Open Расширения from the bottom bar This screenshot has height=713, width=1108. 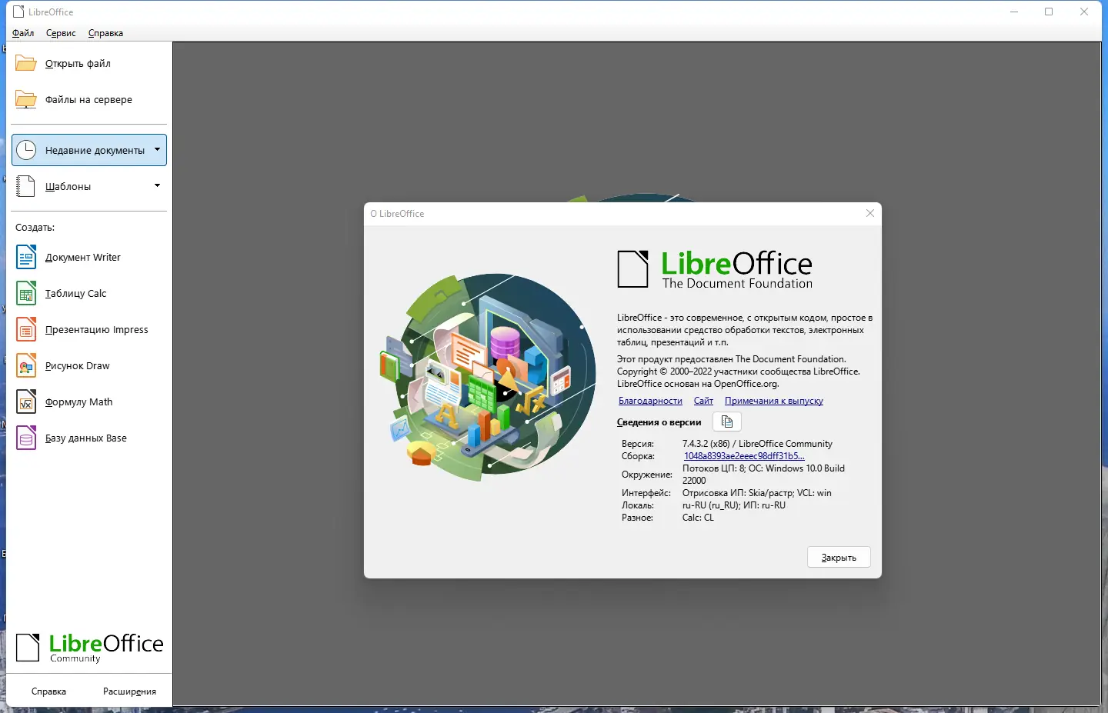click(128, 691)
